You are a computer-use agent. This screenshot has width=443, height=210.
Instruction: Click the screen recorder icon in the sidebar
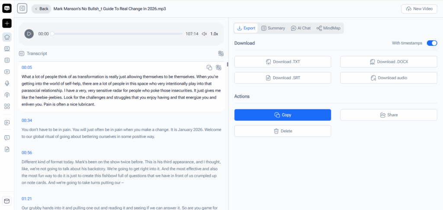tap(7, 123)
